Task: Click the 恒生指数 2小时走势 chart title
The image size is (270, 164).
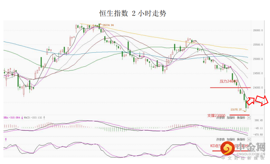Action: click(133, 13)
